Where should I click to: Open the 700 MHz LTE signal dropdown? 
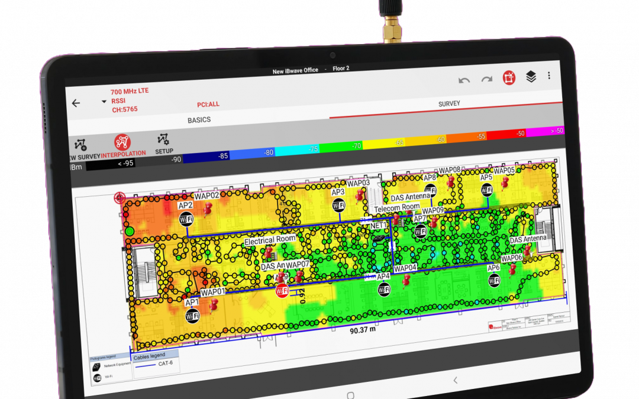pos(104,102)
